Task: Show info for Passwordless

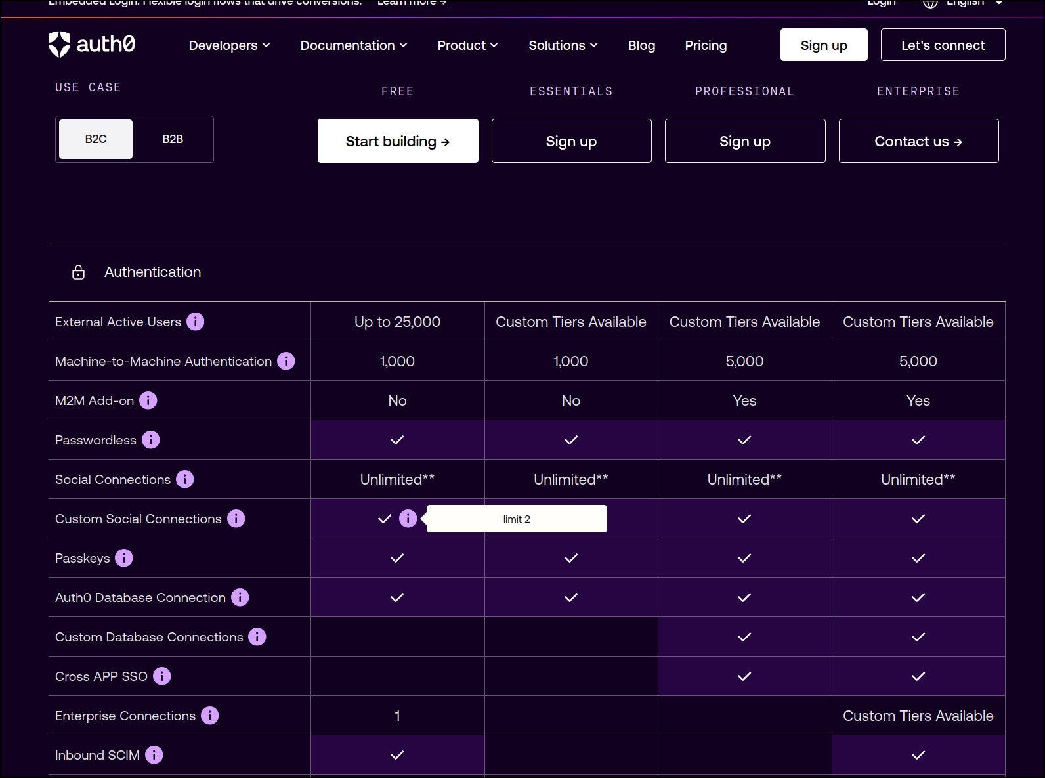Action: (x=151, y=440)
